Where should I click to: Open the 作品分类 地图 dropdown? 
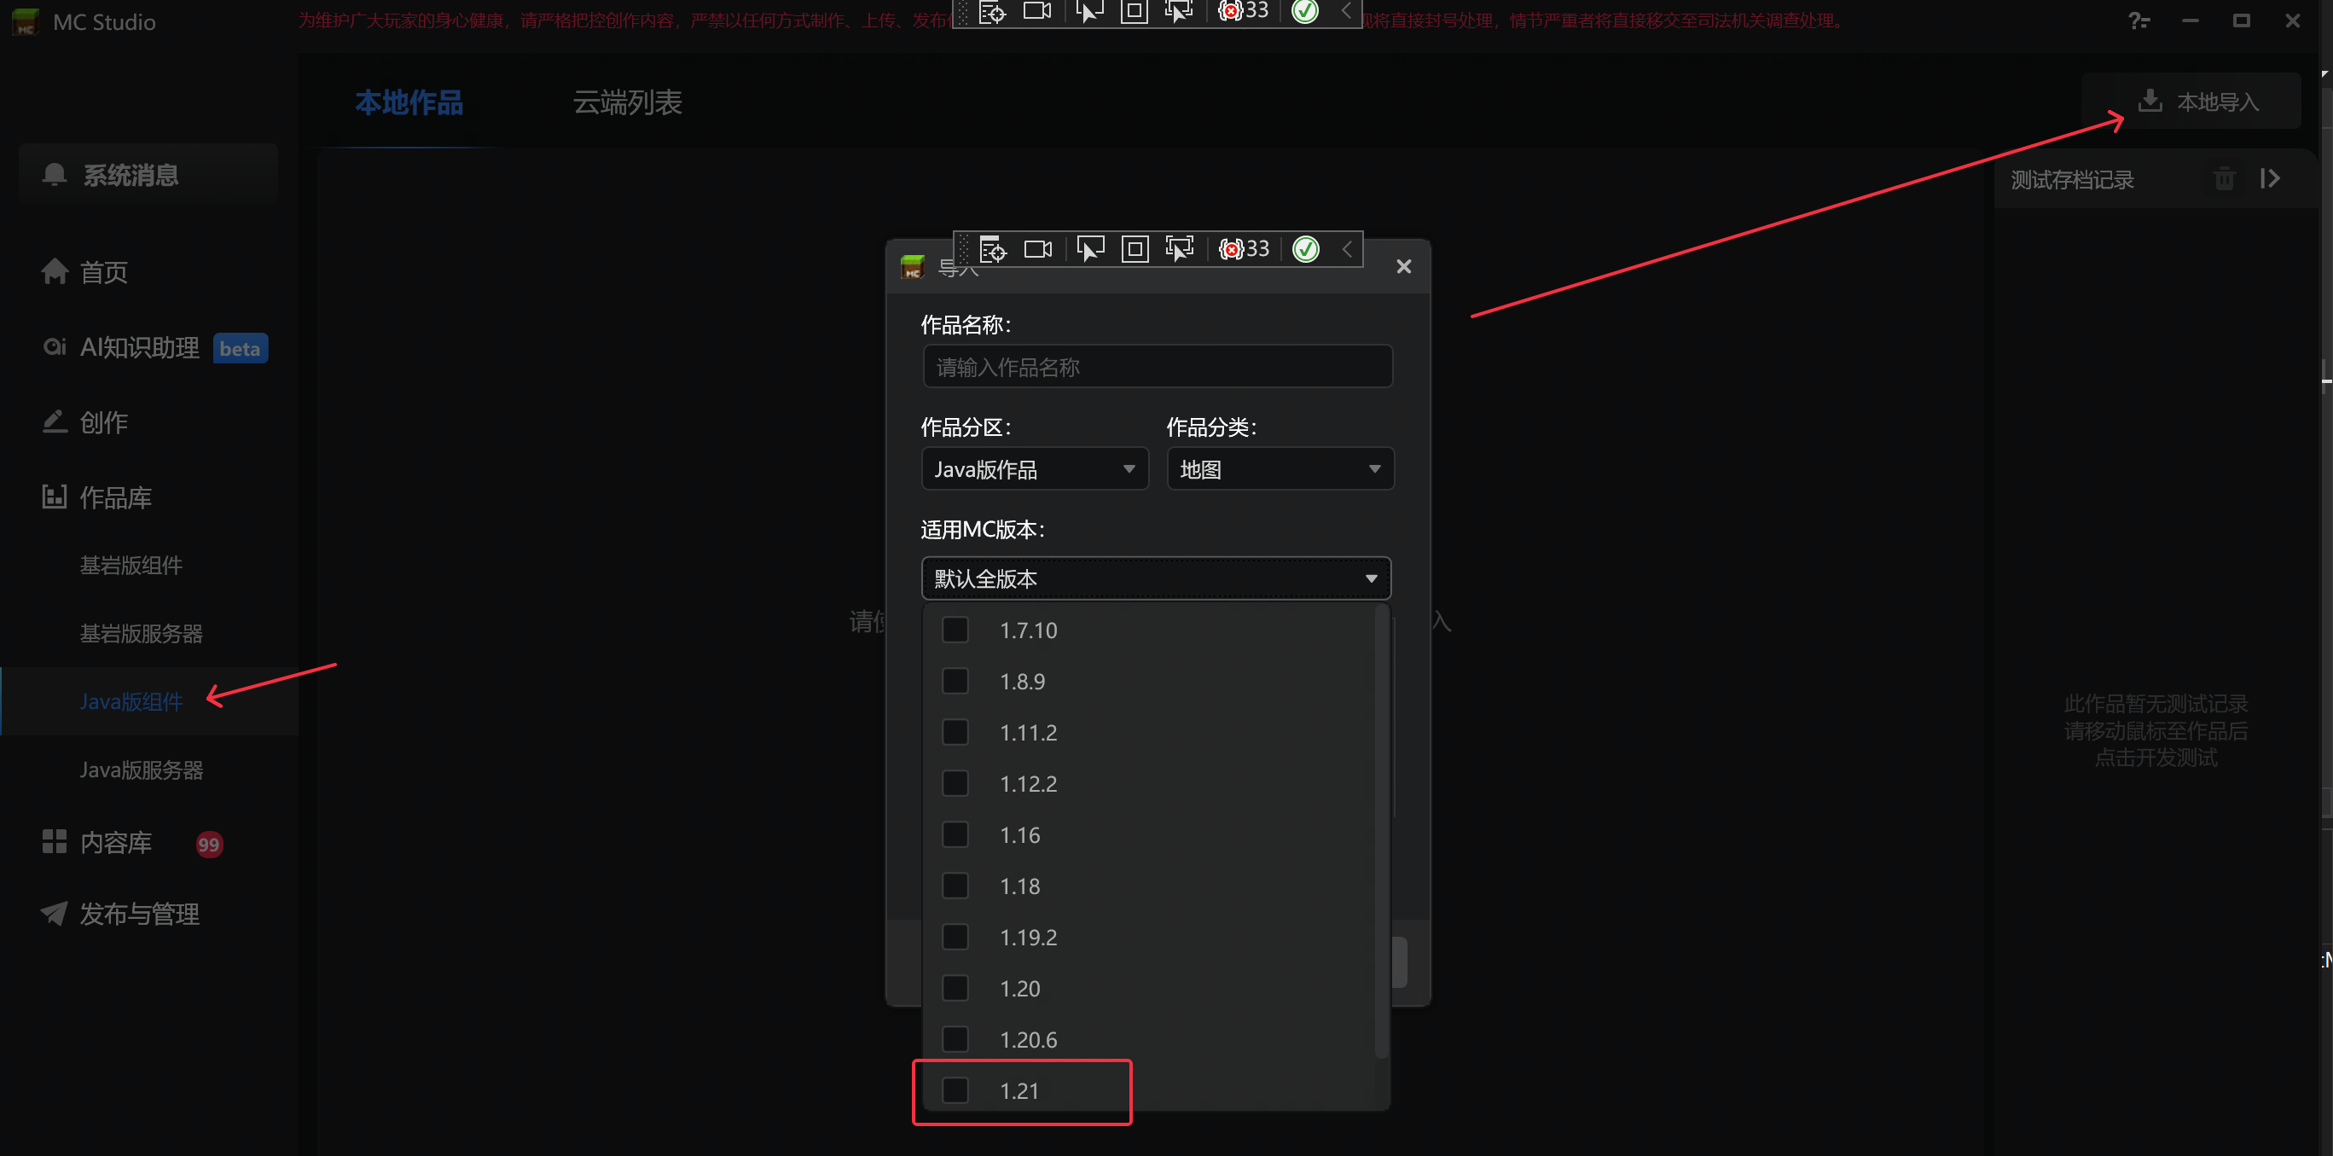click(x=1280, y=469)
